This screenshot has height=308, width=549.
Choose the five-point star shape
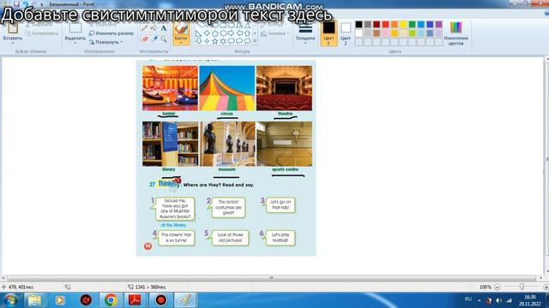[x=215, y=41]
